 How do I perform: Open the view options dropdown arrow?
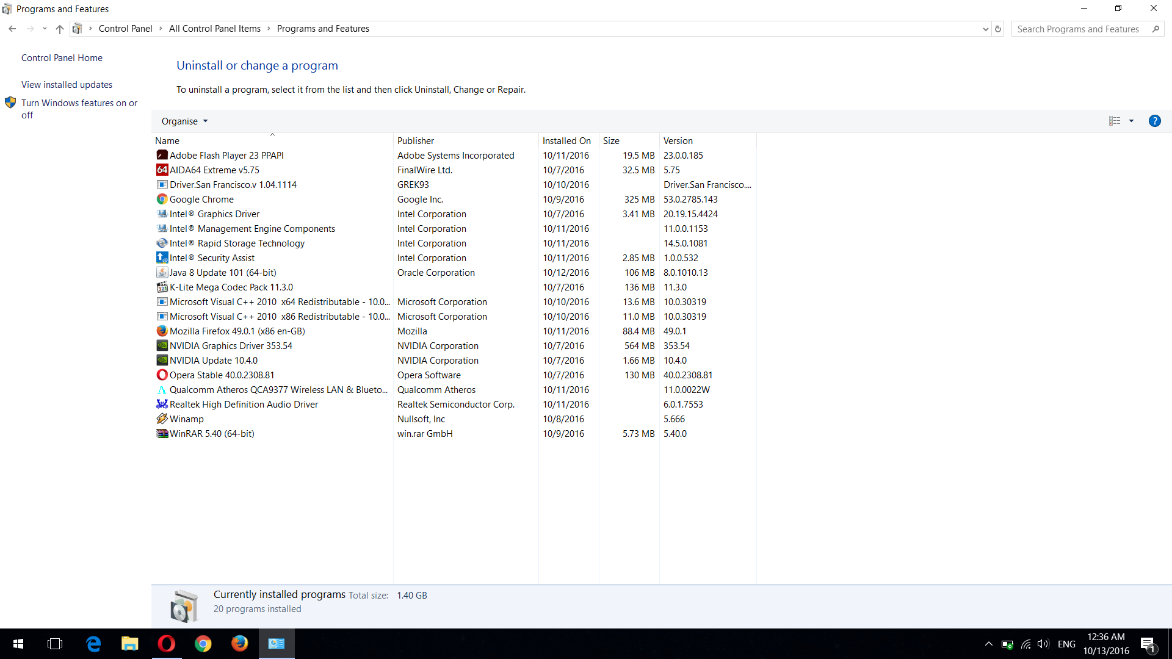(1131, 121)
